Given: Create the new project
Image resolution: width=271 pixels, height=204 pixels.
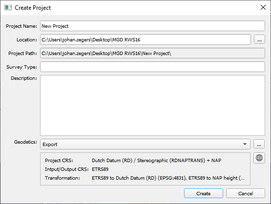Looking at the screenshot, I should [x=204, y=193].
